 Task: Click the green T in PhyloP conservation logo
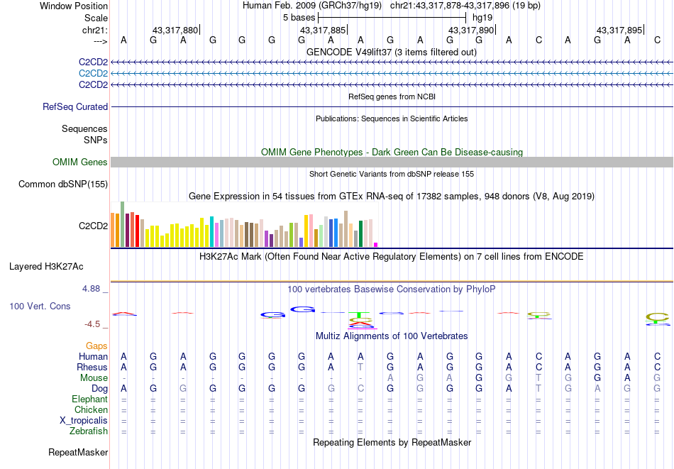pyautogui.click(x=360, y=314)
